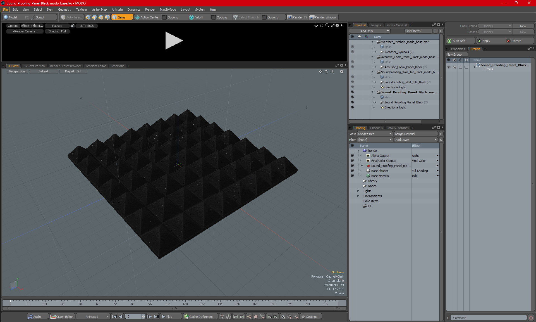536x322 pixels.
Task: Expand the Soundproofing_Wall_Tile_Black (2) group
Action: tap(376, 82)
